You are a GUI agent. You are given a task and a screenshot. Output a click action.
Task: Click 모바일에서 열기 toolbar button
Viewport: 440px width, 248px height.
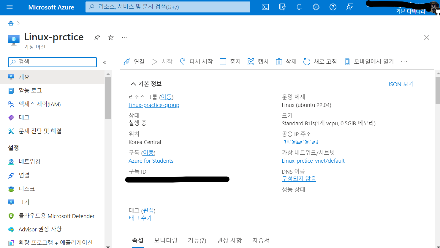(369, 62)
